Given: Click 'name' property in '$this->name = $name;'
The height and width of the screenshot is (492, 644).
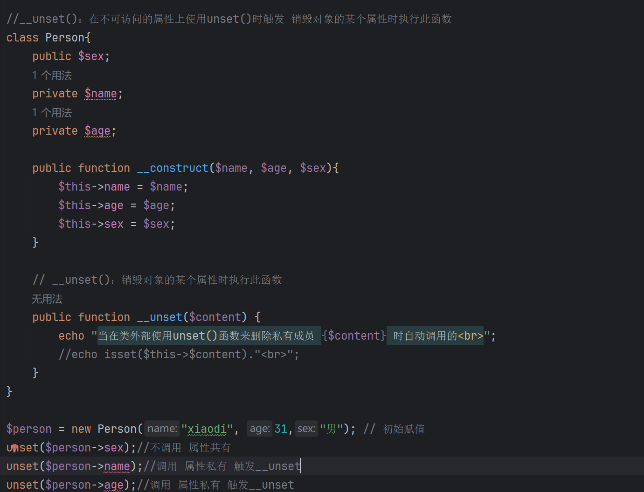Looking at the screenshot, I should point(117,187).
